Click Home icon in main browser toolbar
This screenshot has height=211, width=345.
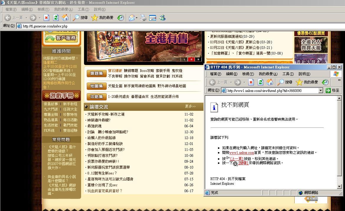pos(65,18)
